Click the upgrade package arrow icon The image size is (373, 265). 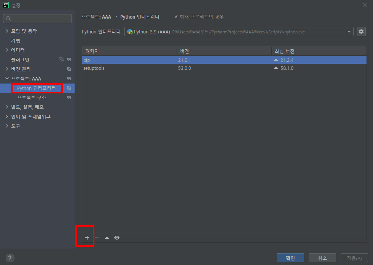(107, 238)
